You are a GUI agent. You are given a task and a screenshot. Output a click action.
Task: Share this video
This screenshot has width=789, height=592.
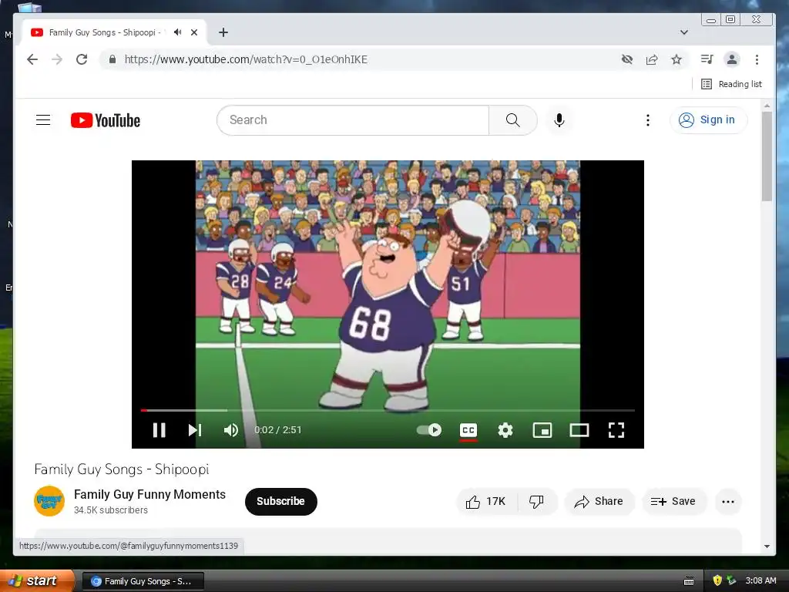[599, 501]
